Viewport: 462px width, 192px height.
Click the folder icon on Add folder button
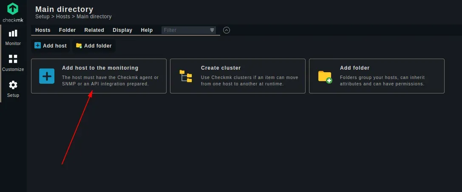click(x=79, y=45)
